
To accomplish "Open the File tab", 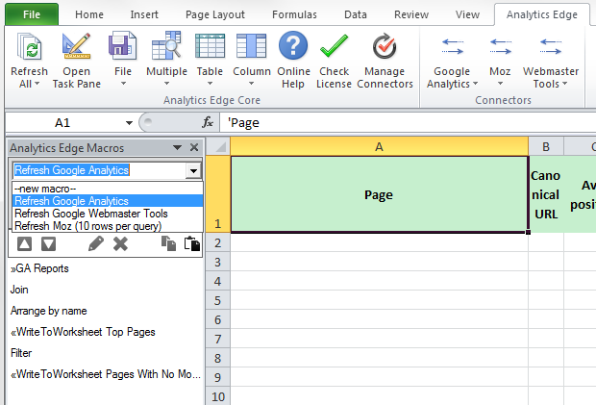I will pos(31,14).
